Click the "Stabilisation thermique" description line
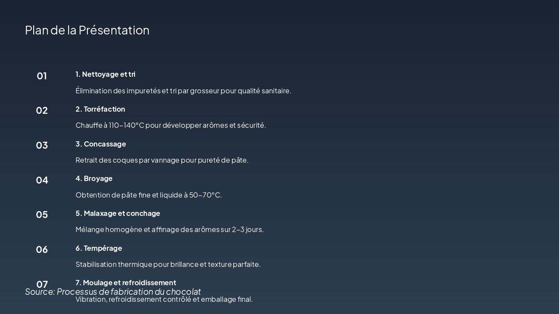The height and width of the screenshot is (314, 559). [168, 264]
